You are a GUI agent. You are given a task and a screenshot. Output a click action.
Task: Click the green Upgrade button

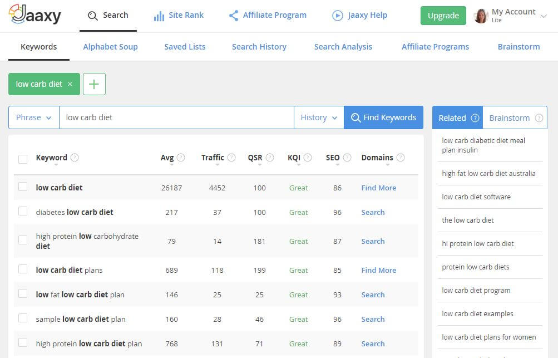pos(443,16)
